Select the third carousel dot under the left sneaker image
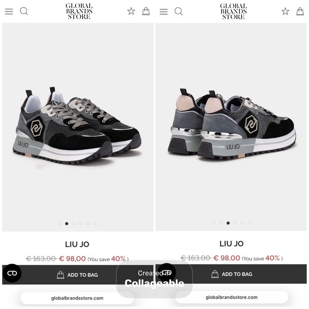 pyautogui.click(x=74, y=223)
